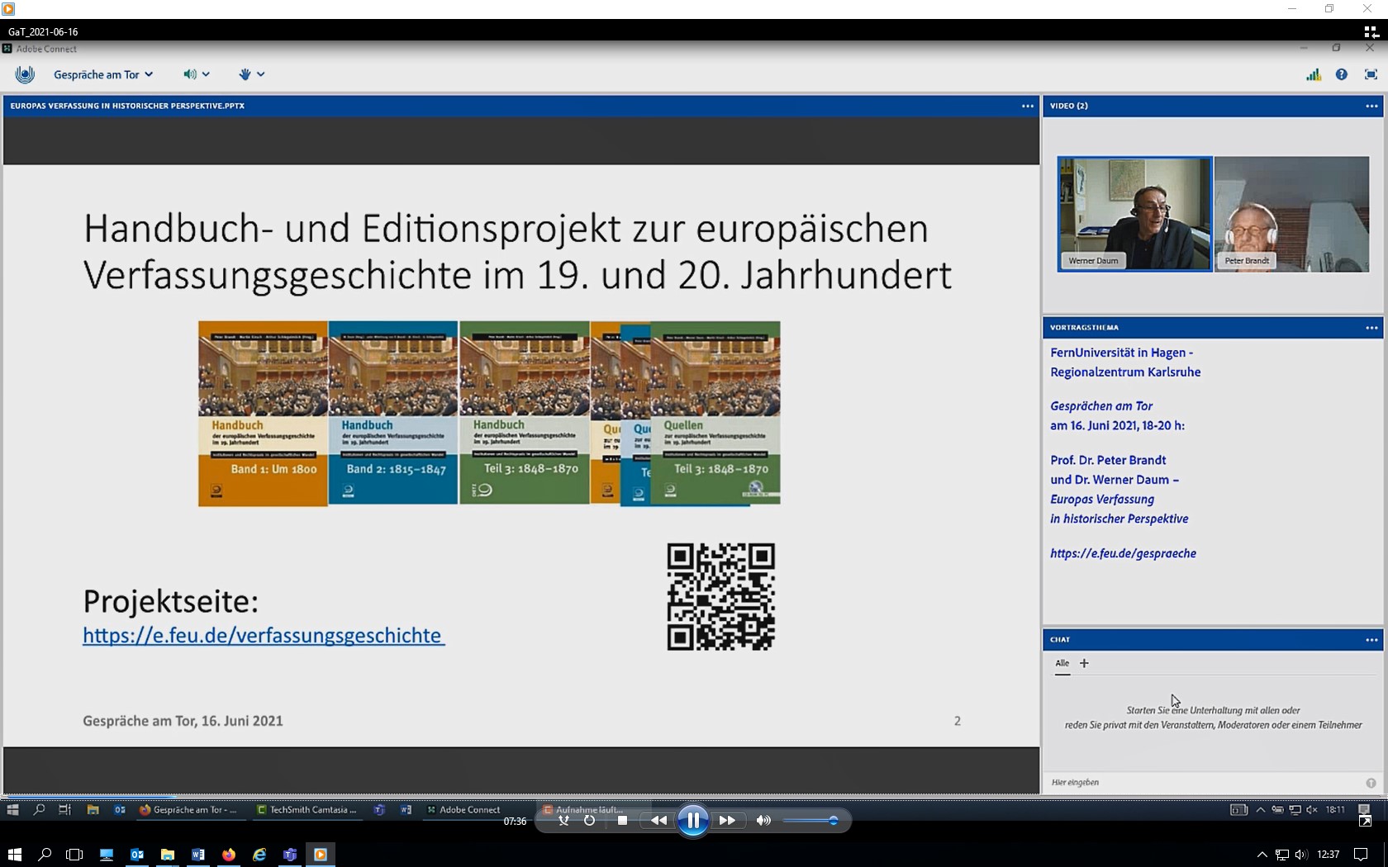1388x867 pixels.
Task: Open Windows taskbar search
Action: coord(45,855)
